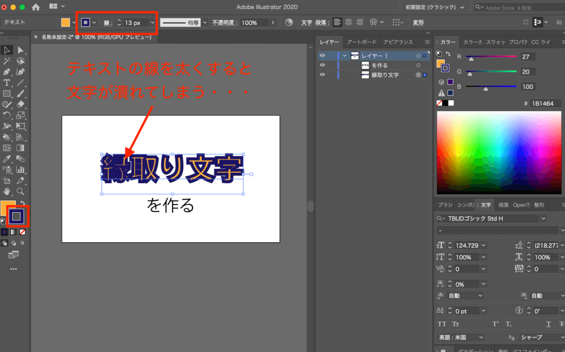Click the Direct Selection white arrow tool
Viewport: 565px width, 352px height.
tap(20, 51)
